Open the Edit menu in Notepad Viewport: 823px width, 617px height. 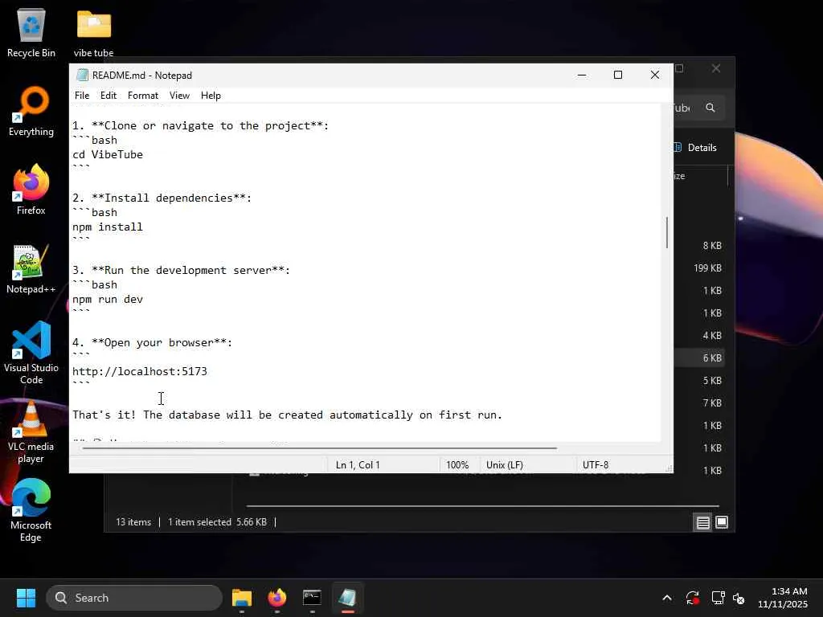click(109, 96)
